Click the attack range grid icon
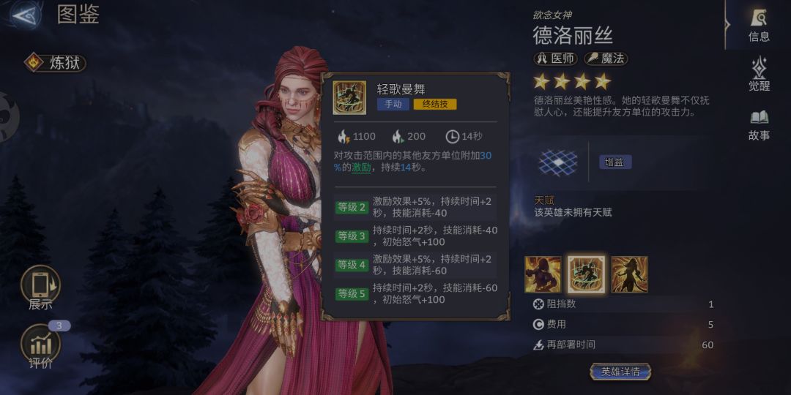791x395 pixels. (557, 162)
